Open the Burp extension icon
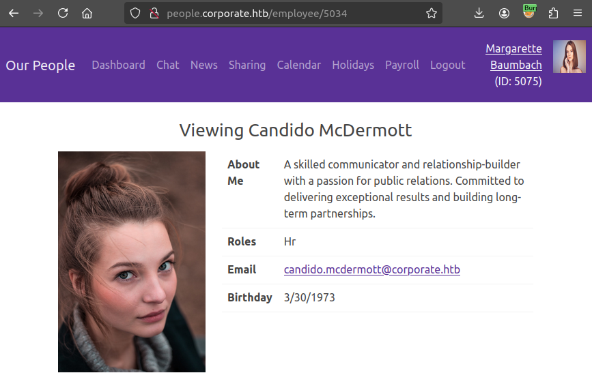The image size is (592, 388). click(x=529, y=12)
